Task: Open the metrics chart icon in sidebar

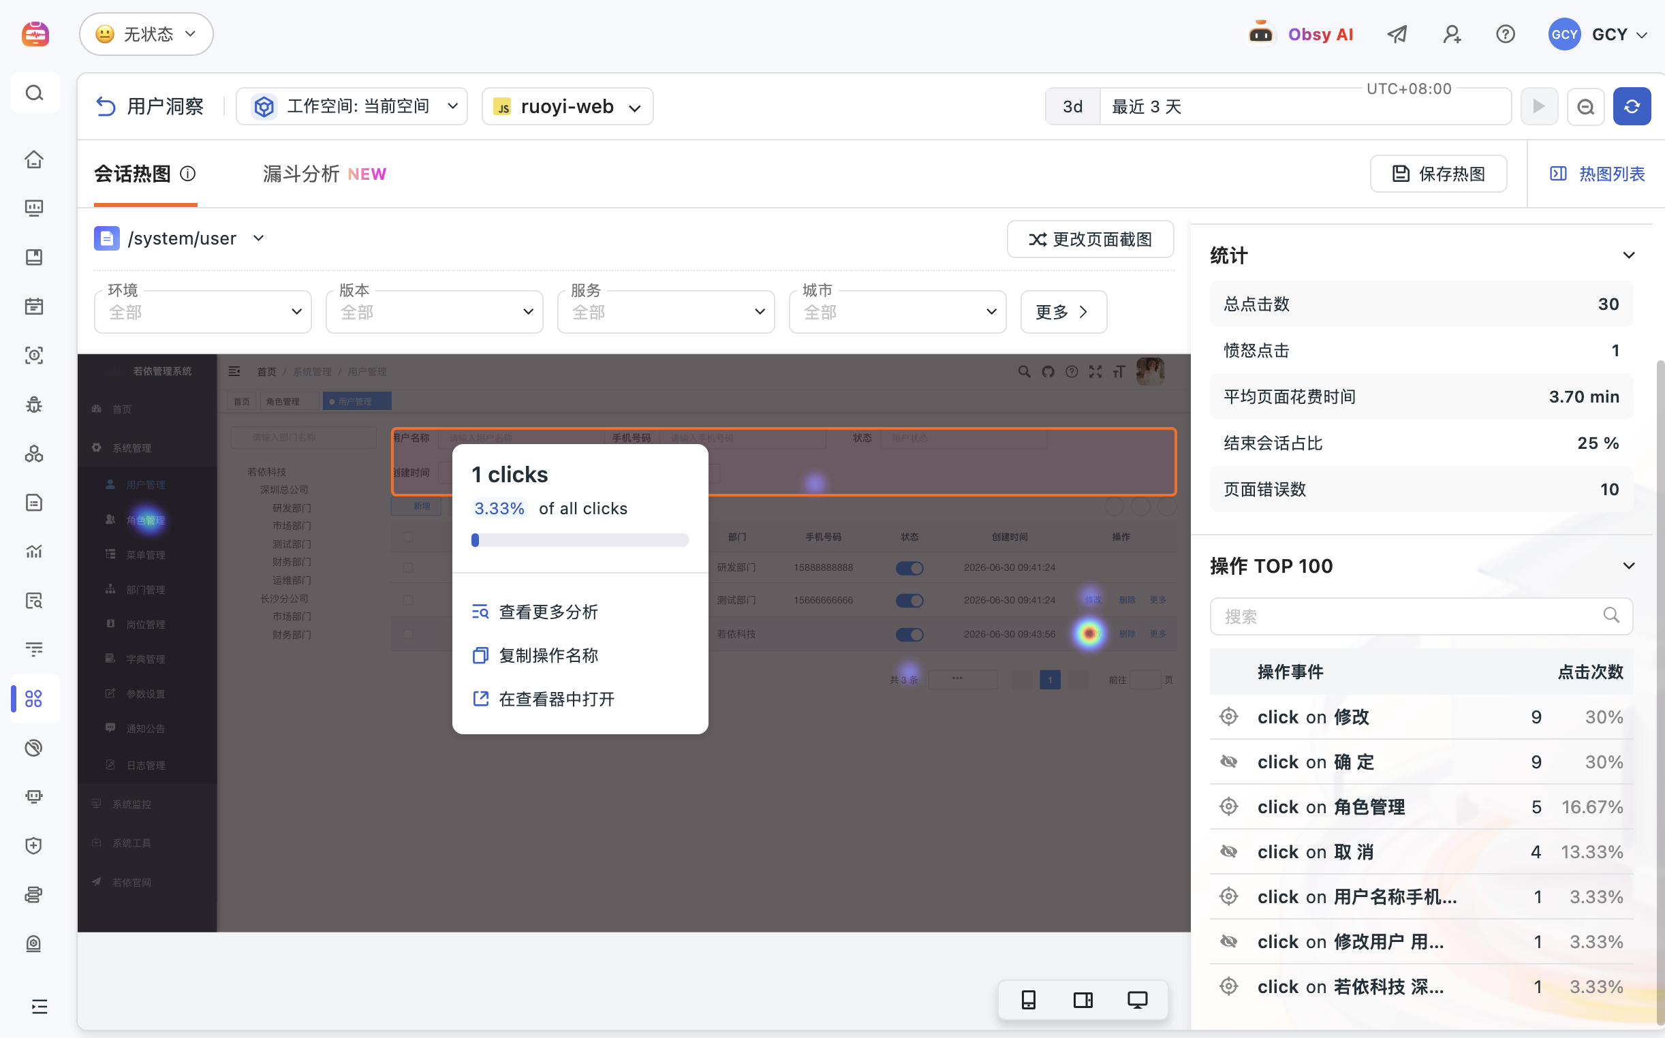Action: click(34, 551)
